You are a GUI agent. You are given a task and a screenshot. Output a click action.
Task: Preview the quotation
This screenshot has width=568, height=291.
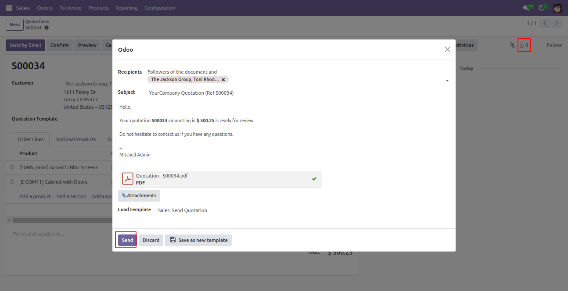point(87,45)
